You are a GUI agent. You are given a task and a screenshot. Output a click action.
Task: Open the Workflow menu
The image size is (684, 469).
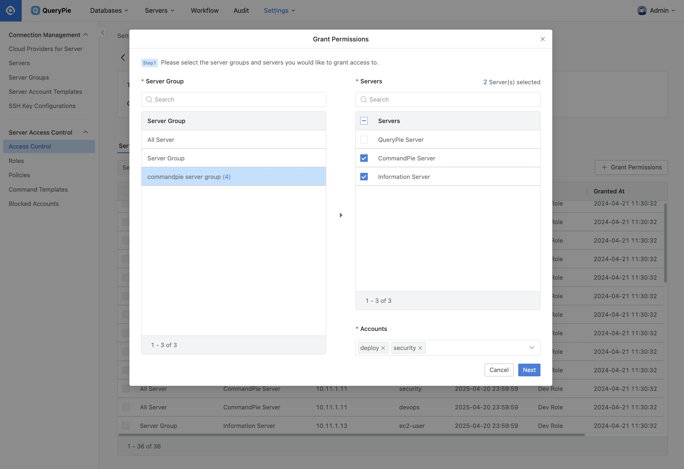tap(205, 11)
